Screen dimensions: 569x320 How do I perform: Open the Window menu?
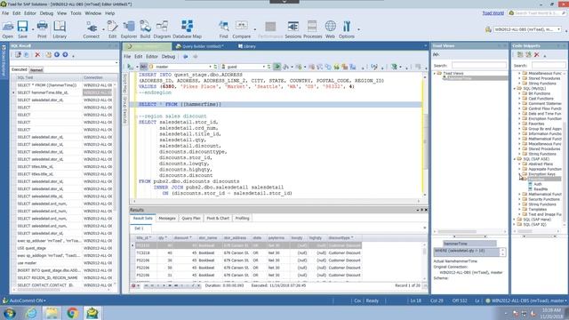(92, 13)
